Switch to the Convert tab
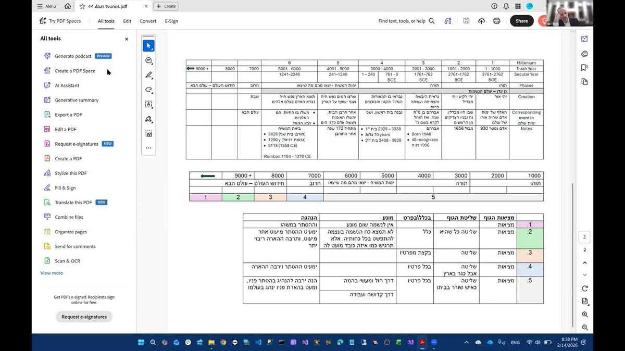The image size is (625, 351). point(148,21)
